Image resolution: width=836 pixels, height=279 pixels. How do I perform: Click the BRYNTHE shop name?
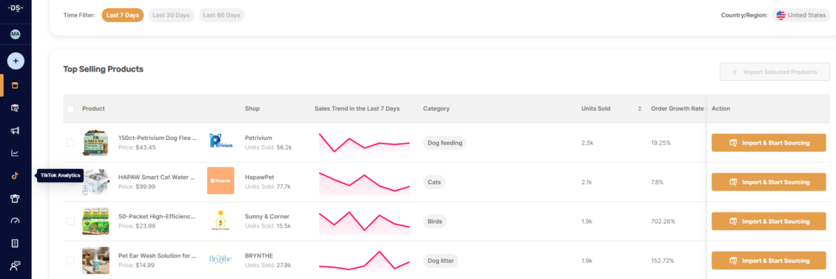click(260, 255)
